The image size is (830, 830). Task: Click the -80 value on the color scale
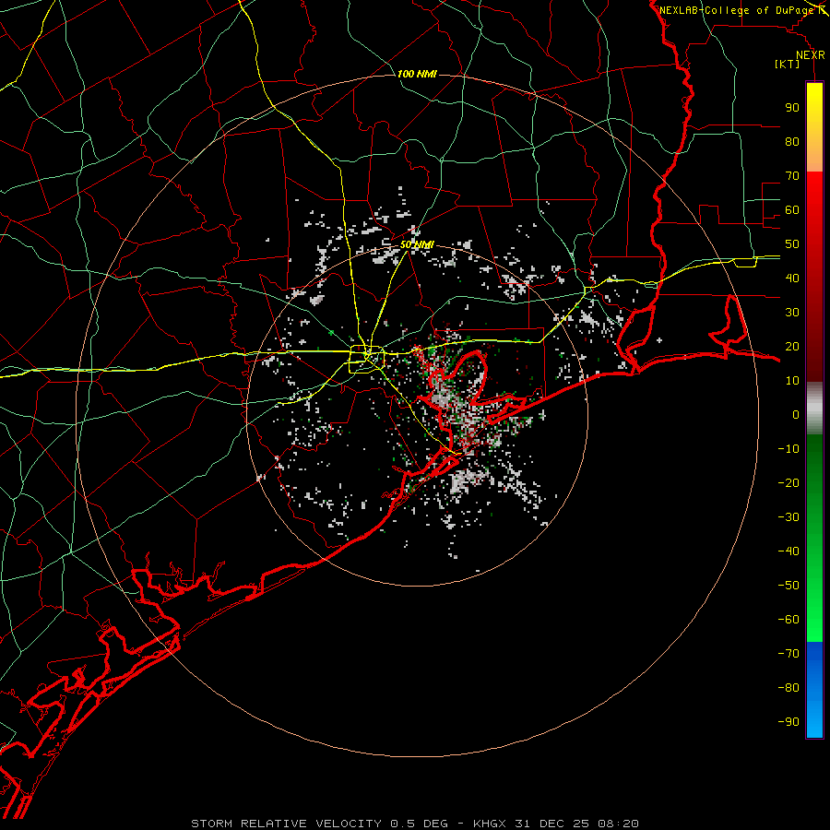click(x=788, y=688)
